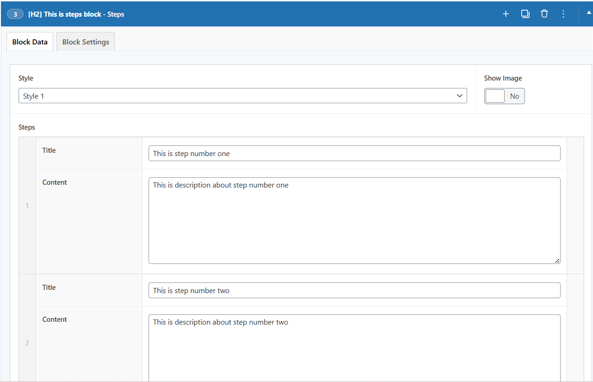Image resolution: width=593 pixels, height=382 pixels.
Task: Click the Content label for step one
Action: pos(55,182)
